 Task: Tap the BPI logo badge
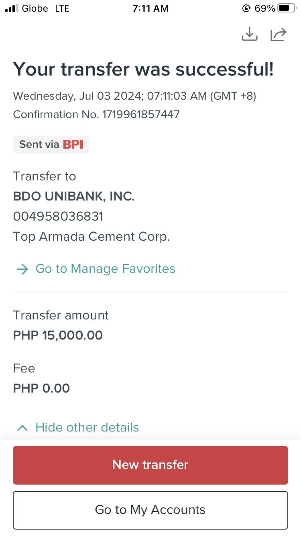pos(73,145)
